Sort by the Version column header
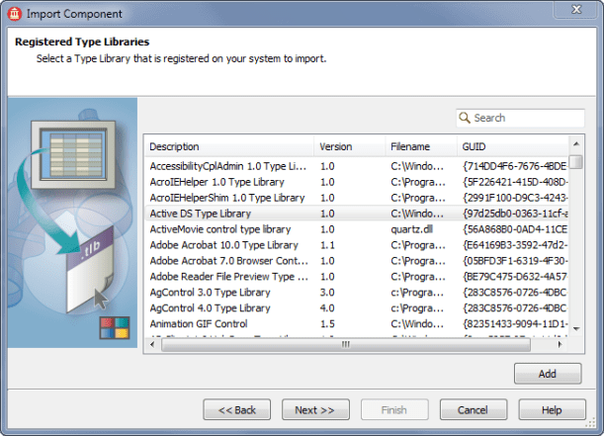Screen dimensions: 604x436 click(x=349, y=146)
